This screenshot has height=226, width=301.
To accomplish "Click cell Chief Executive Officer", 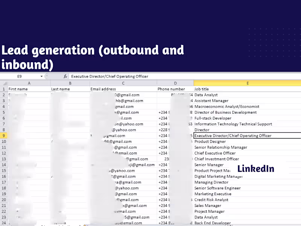I will click(248, 153).
